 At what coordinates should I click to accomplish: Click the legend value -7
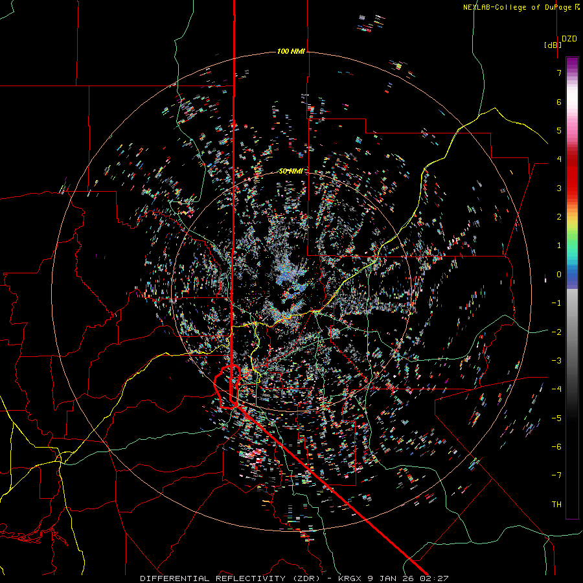click(x=556, y=475)
